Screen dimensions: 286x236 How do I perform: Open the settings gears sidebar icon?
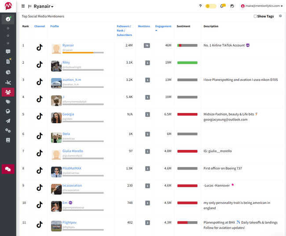8,131
